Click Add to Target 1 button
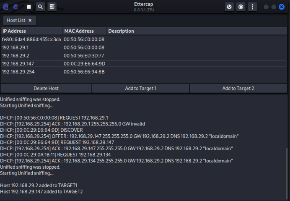The width and height of the screenshot is (290, 201). [x=140, y=89]
